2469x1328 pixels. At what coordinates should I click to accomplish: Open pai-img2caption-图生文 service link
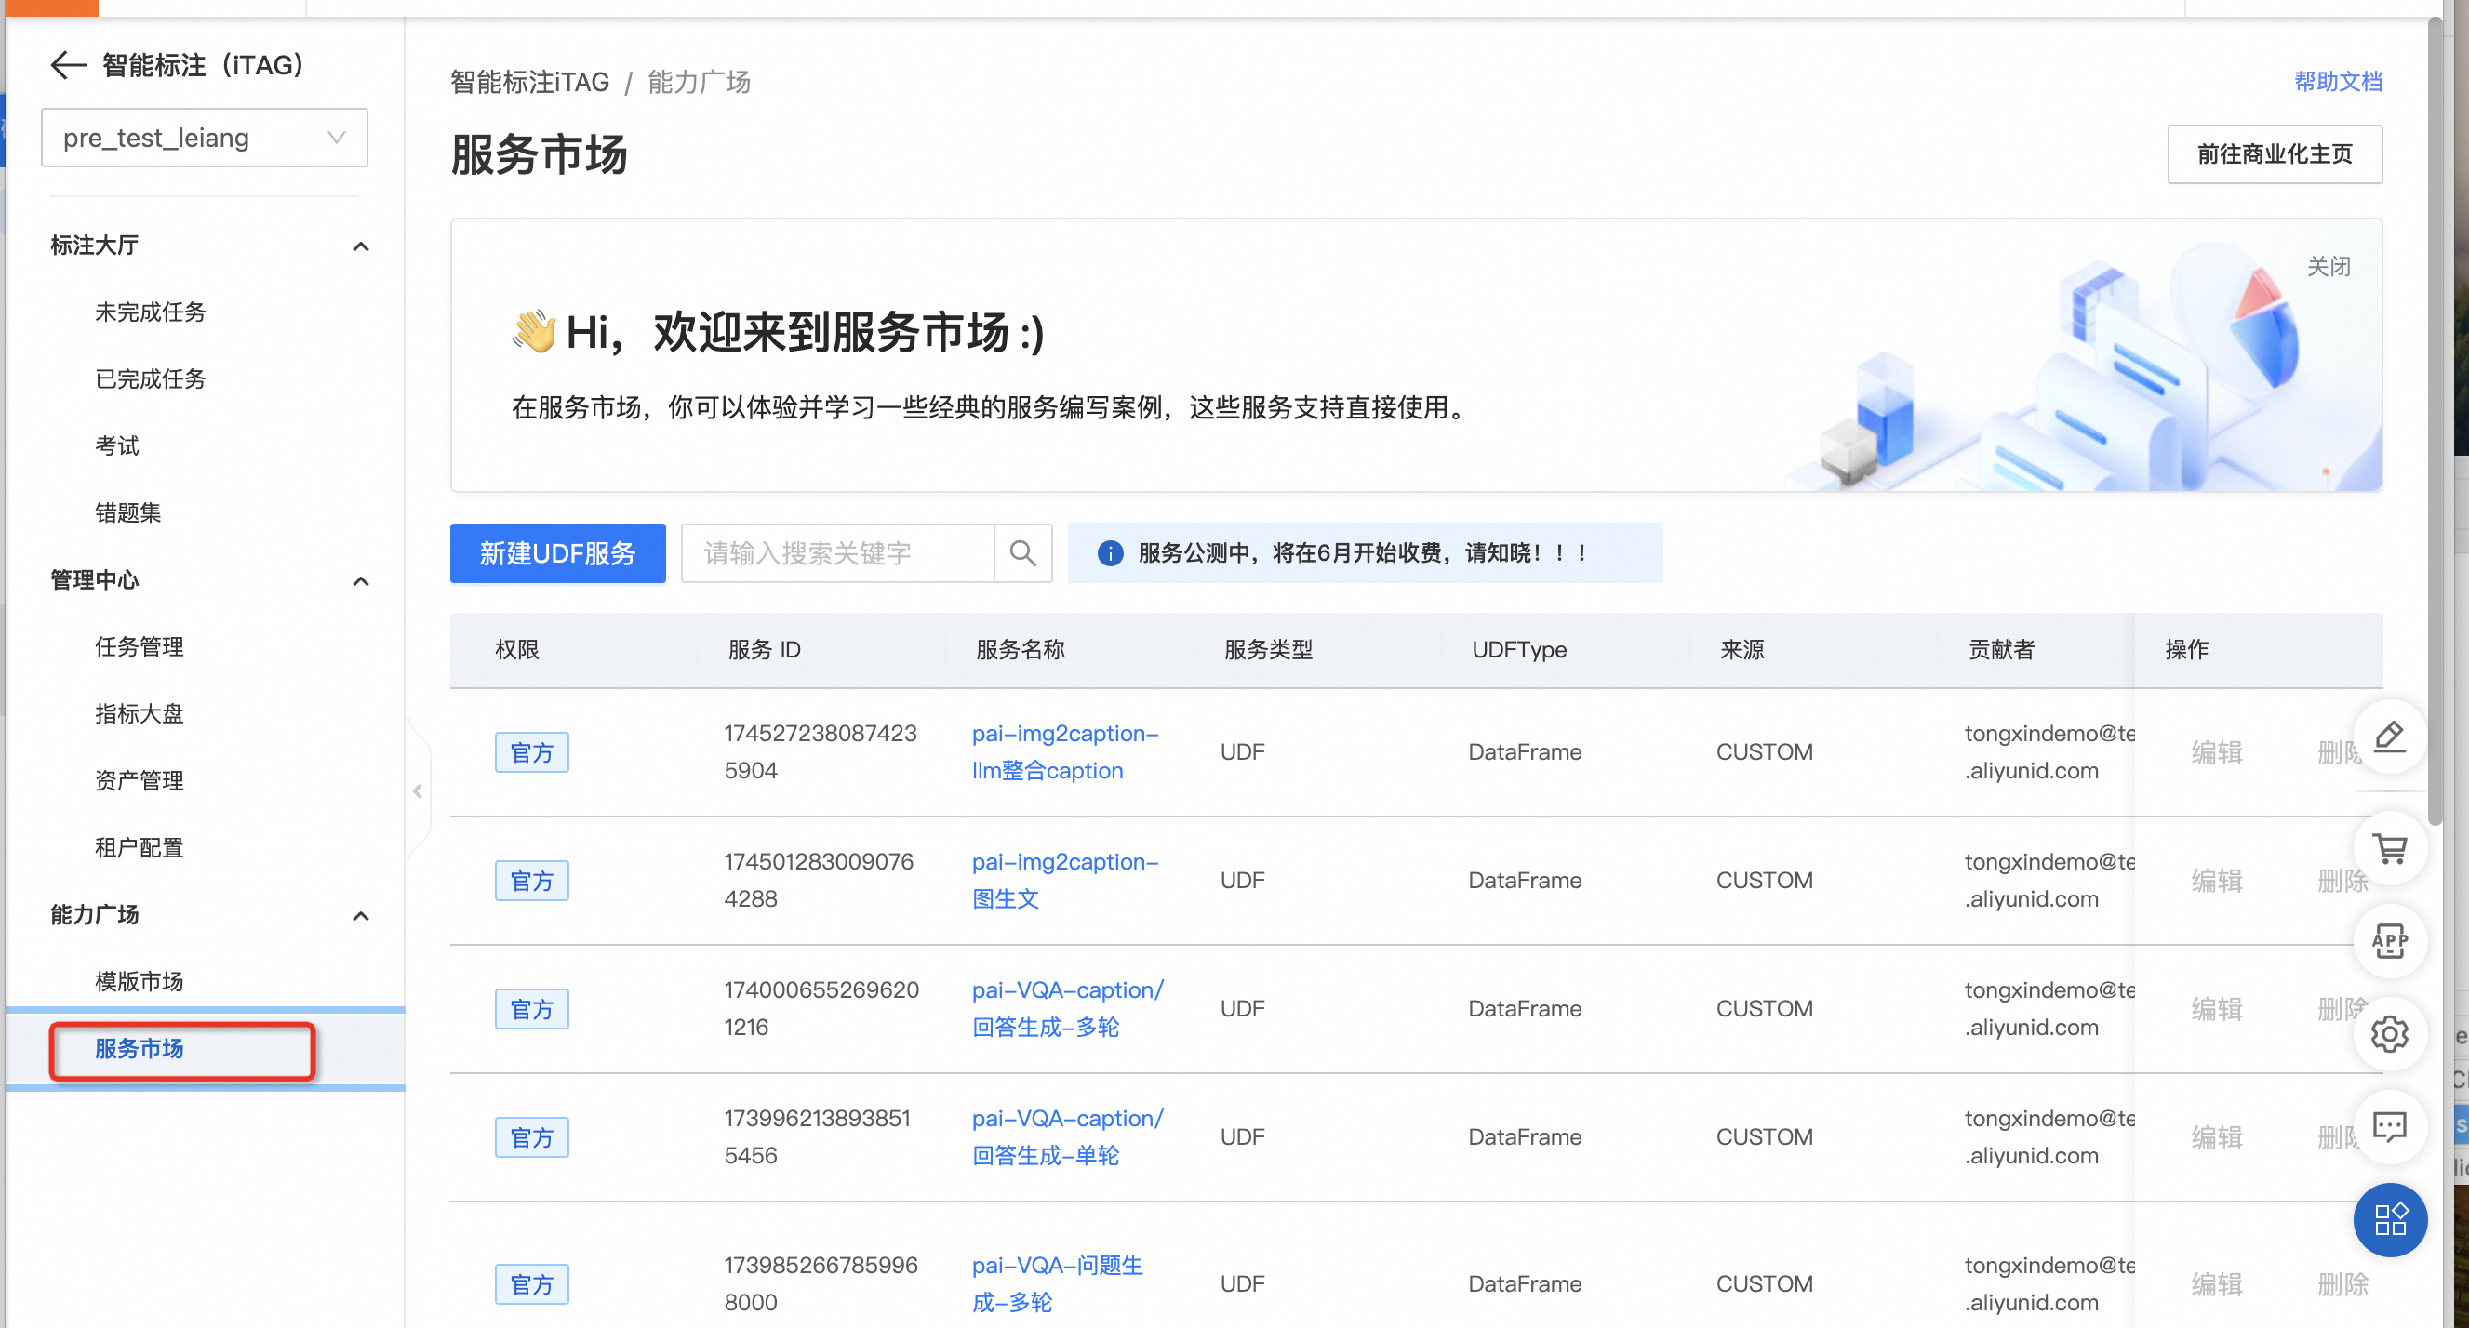coord(1066,881)
